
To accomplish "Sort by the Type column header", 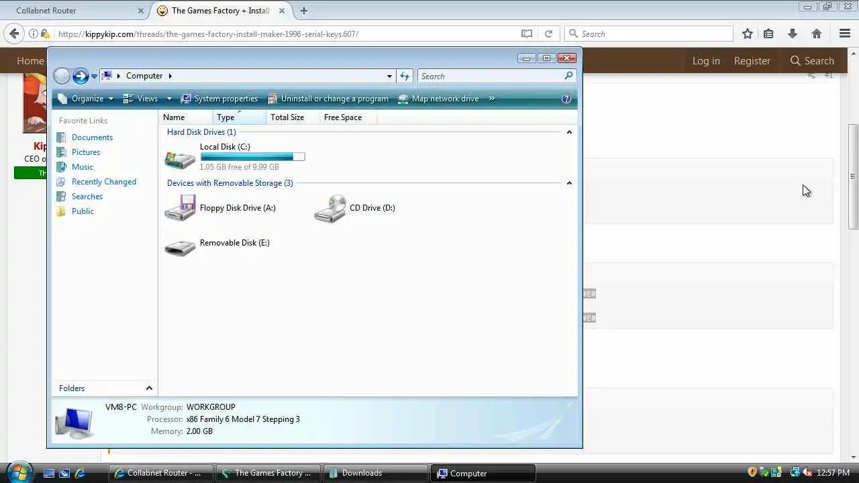I will (240, 117).
